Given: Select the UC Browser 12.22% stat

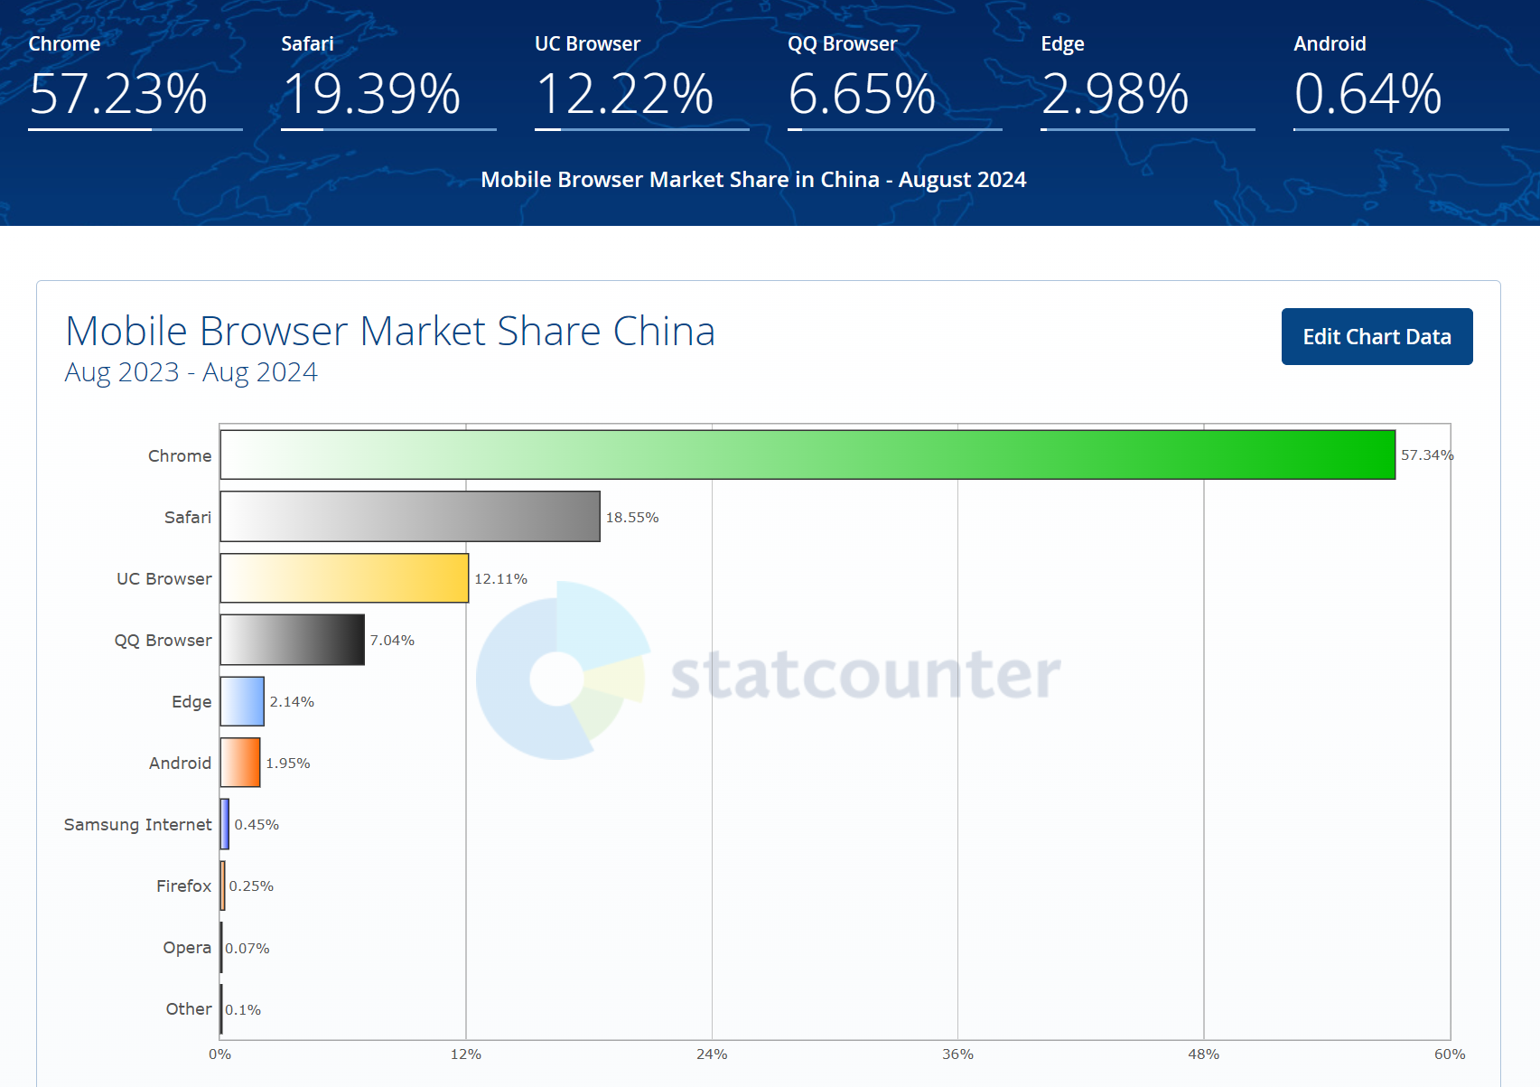Looking at the screenshot, I should 641,81.
